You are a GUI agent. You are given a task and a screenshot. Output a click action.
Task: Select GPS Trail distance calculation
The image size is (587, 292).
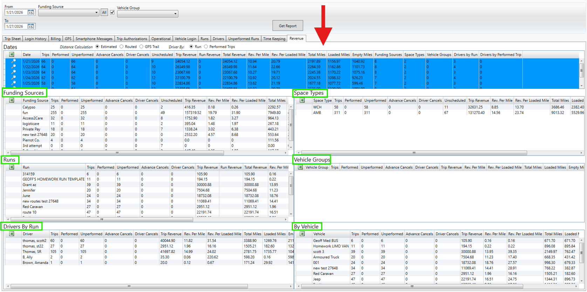[141, 47]
